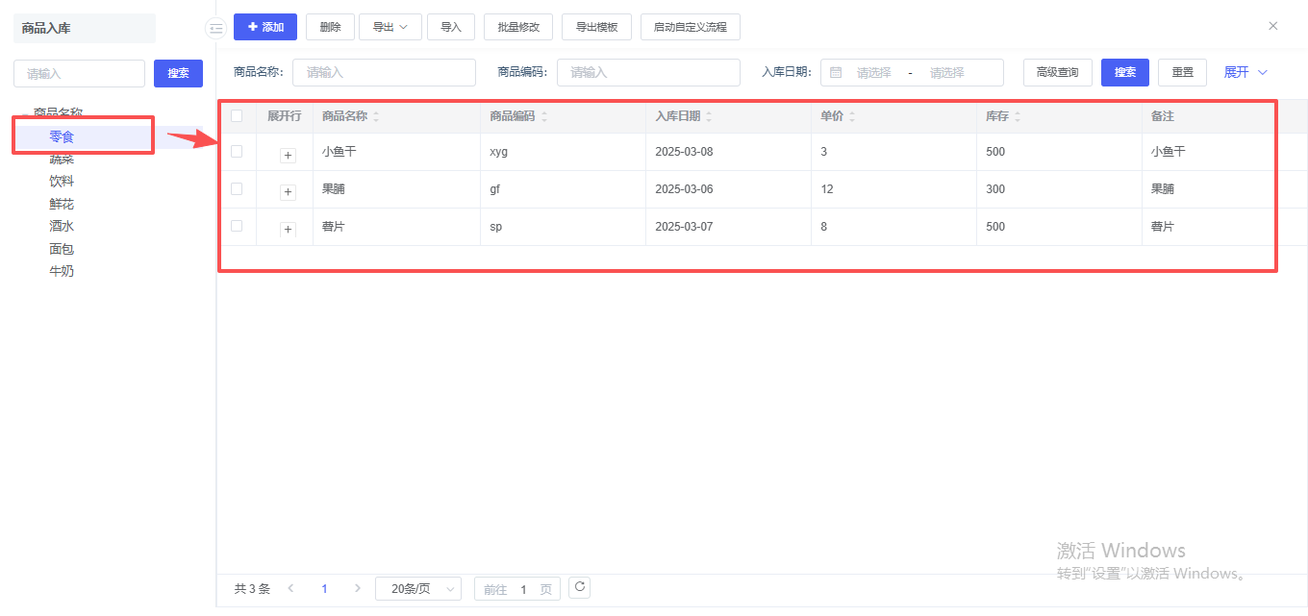Click the calendar icon in date range

click(x=836, y=73)
